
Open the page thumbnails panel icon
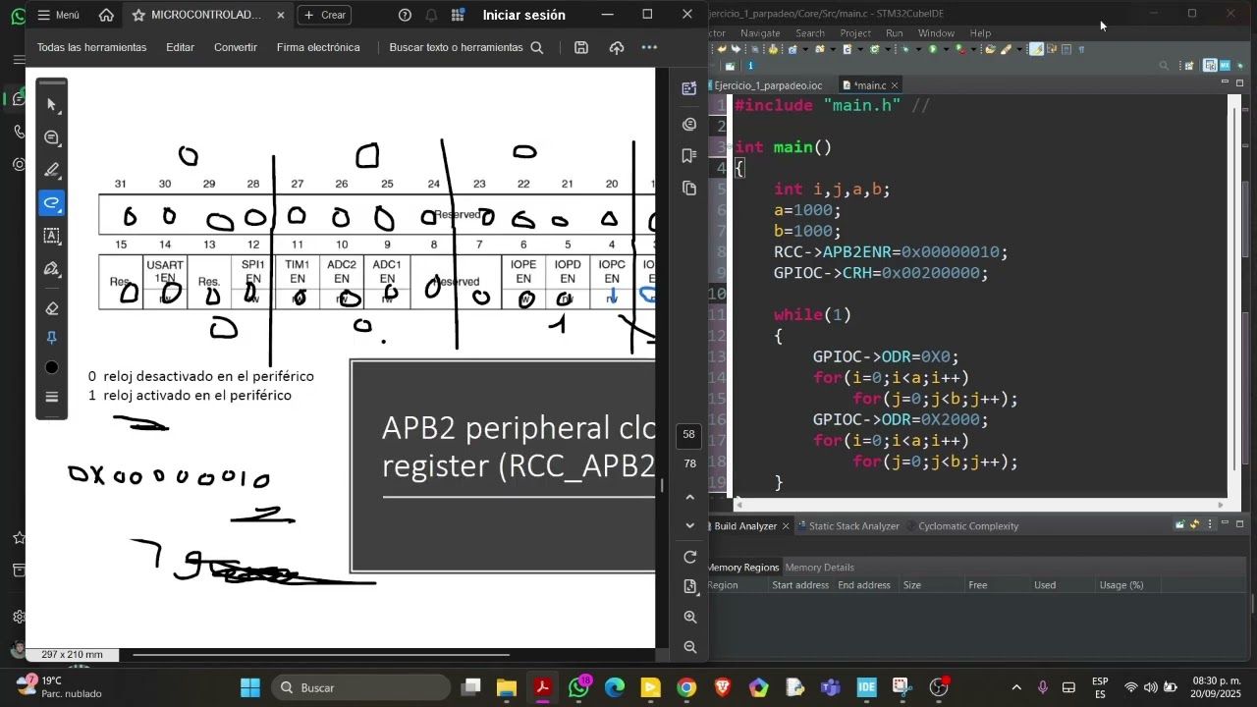pyautogui.click(x=689, y=188)
